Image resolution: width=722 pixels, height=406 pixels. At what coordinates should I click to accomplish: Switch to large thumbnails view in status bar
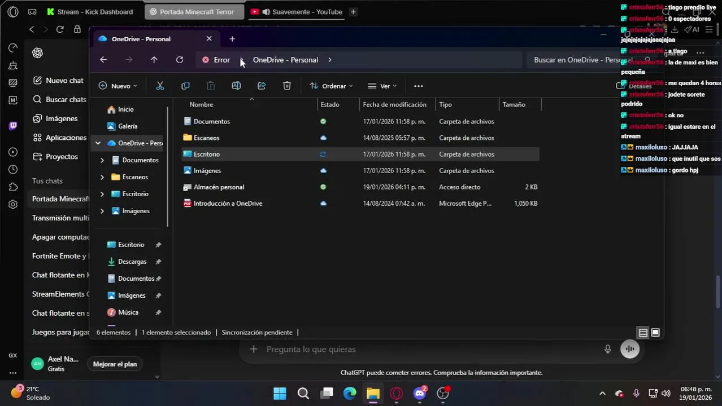tap(655, 333)
